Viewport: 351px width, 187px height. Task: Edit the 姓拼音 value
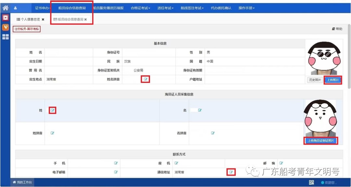pos(52,133)
